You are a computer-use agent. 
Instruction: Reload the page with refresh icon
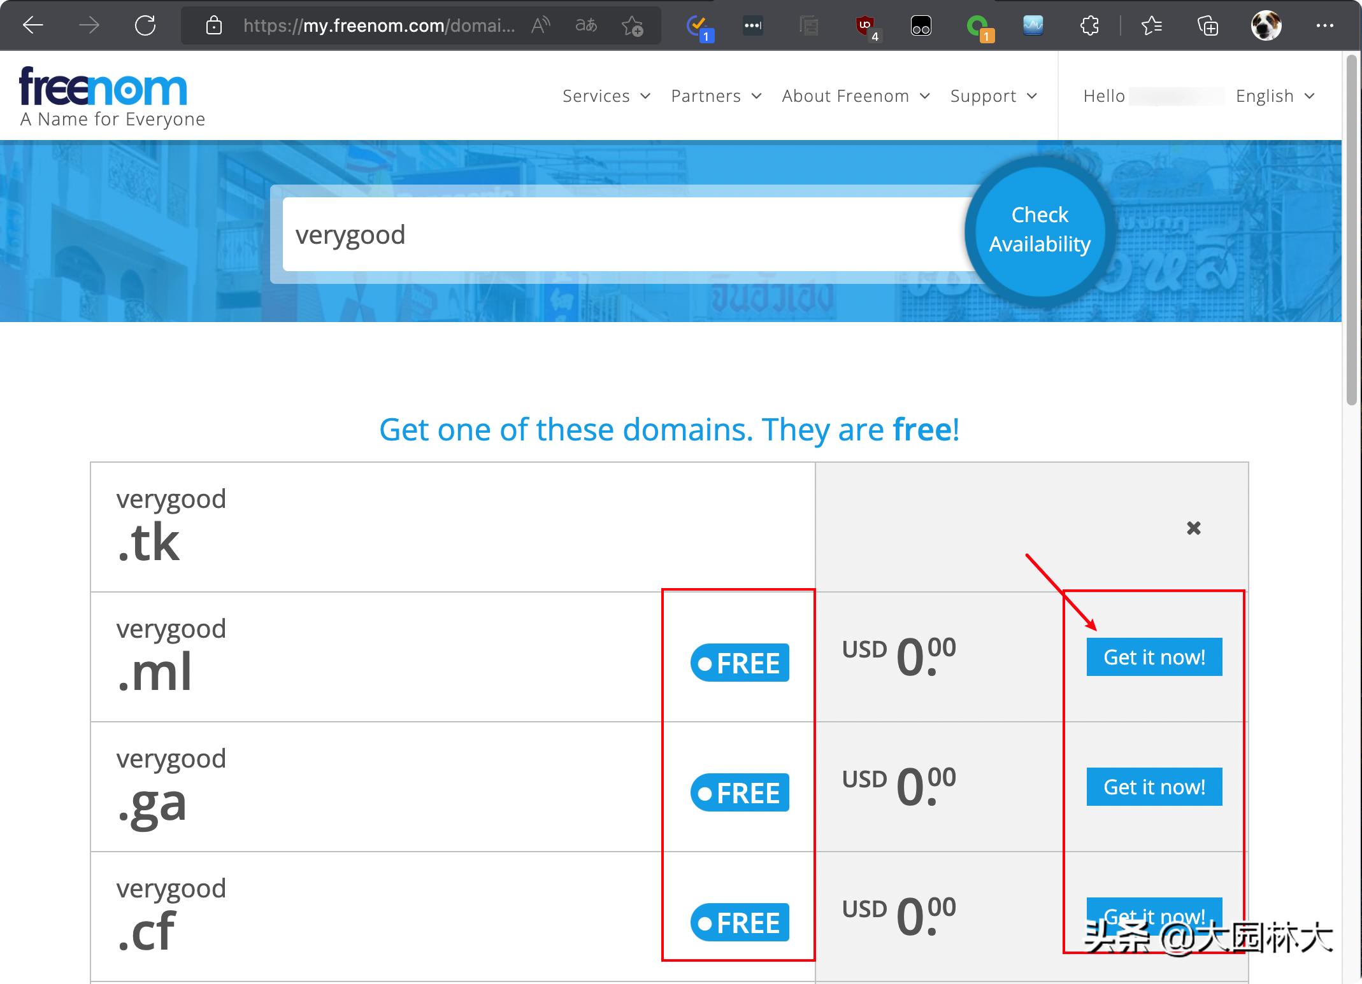[145, 25]
